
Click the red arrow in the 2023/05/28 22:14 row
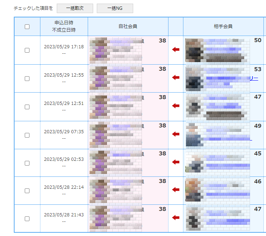click(x=176, y=190)
